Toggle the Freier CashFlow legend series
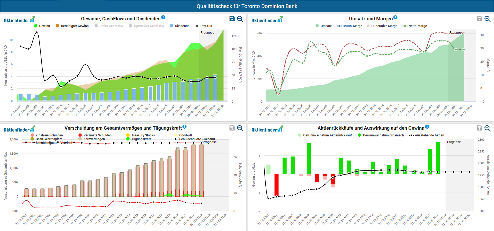The image size is (494, 231). [111, 26]
